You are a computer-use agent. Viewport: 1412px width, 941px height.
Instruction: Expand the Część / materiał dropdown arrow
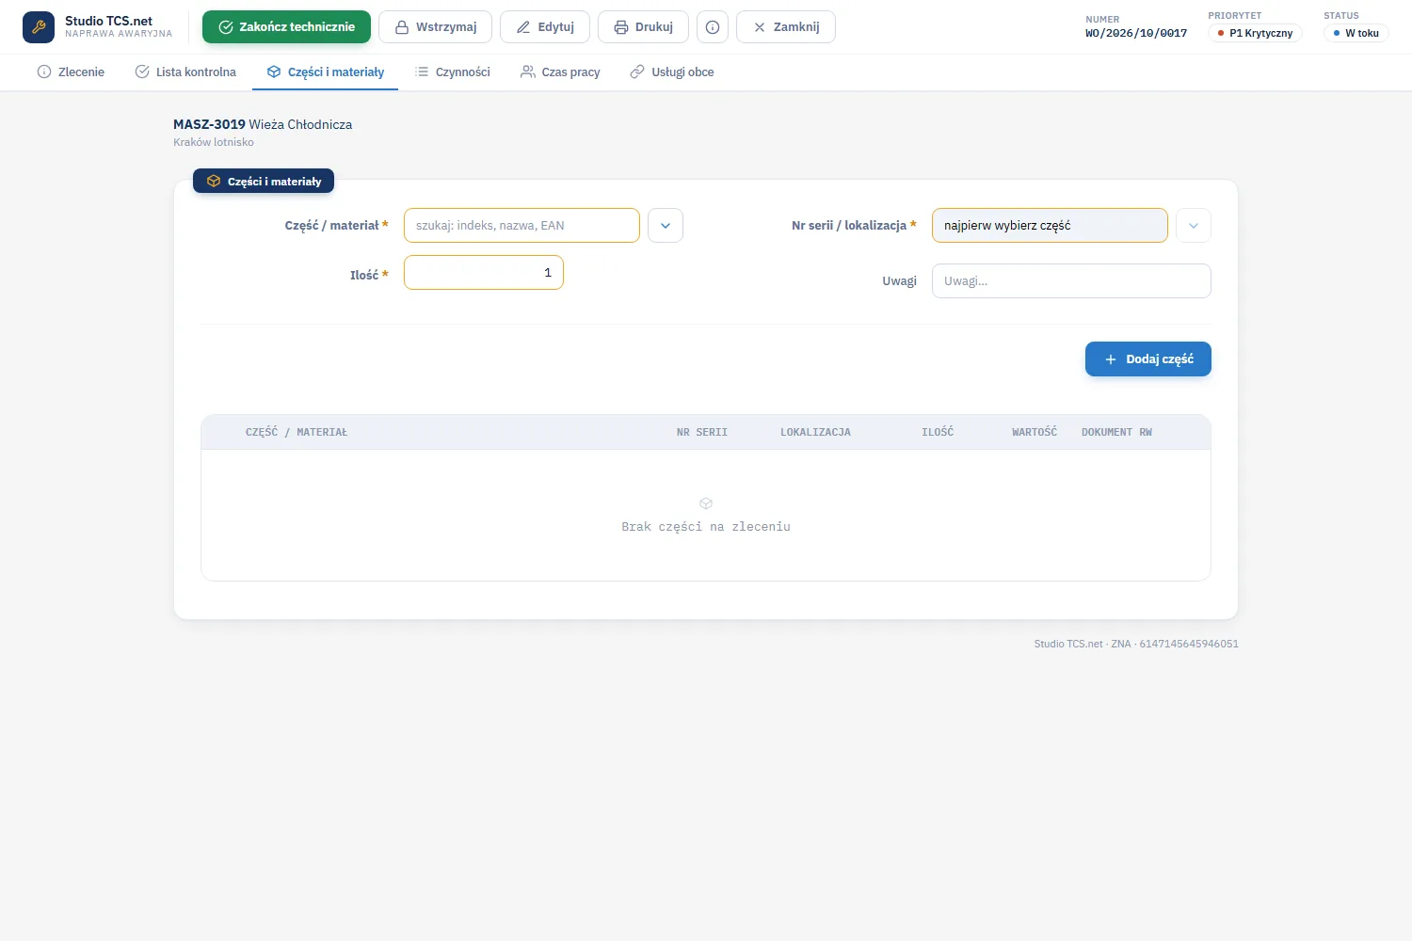click(666, 226)
